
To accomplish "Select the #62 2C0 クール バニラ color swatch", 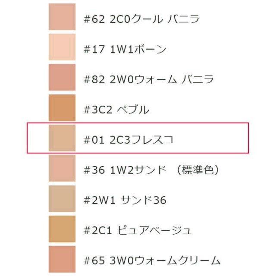I will pyautogui.click(x=62, y=17).
